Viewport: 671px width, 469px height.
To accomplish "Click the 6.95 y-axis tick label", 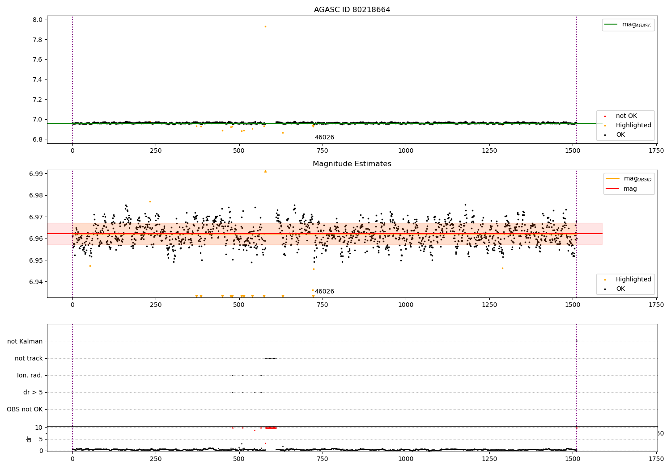I will (36, 260).
